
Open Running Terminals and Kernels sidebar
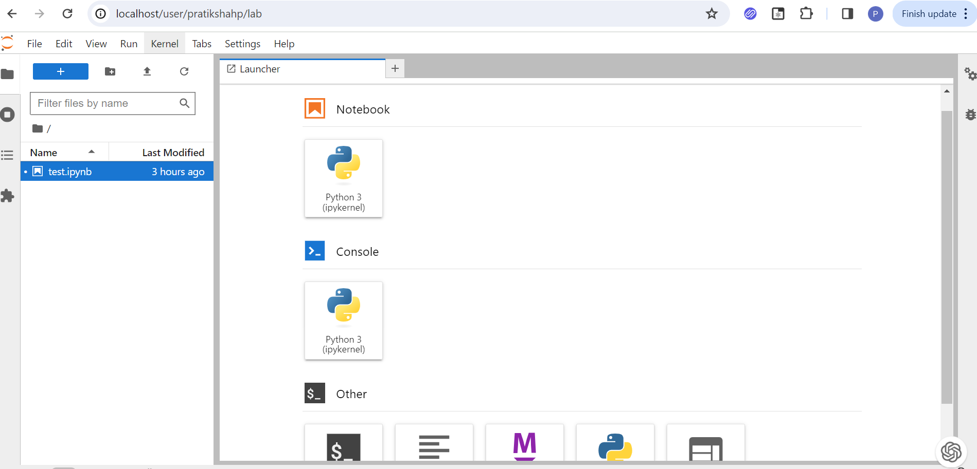(8, 115)
